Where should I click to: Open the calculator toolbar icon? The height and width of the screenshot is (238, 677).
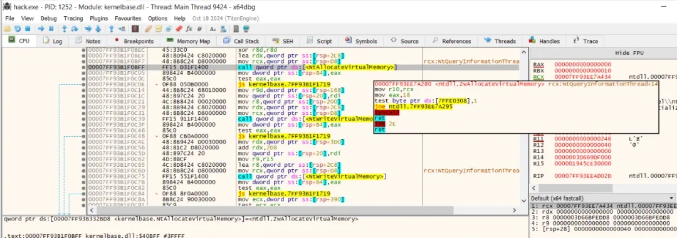pos(236,29)
